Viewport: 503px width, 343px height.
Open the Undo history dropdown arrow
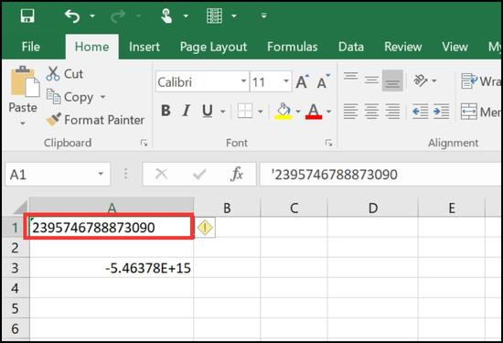click(x=92, y=16)
